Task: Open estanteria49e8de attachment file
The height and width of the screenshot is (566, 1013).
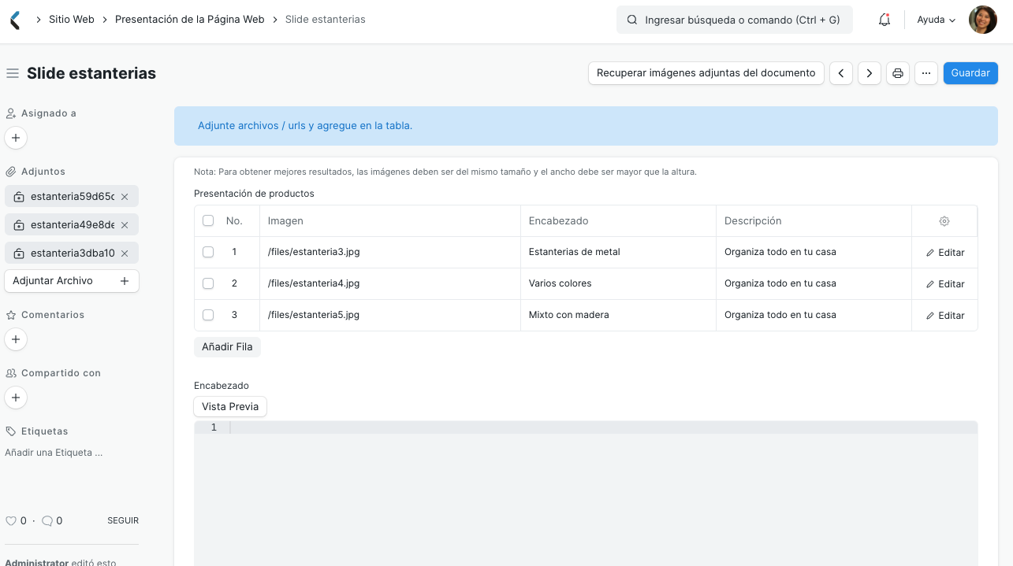Action: (73, 225)
